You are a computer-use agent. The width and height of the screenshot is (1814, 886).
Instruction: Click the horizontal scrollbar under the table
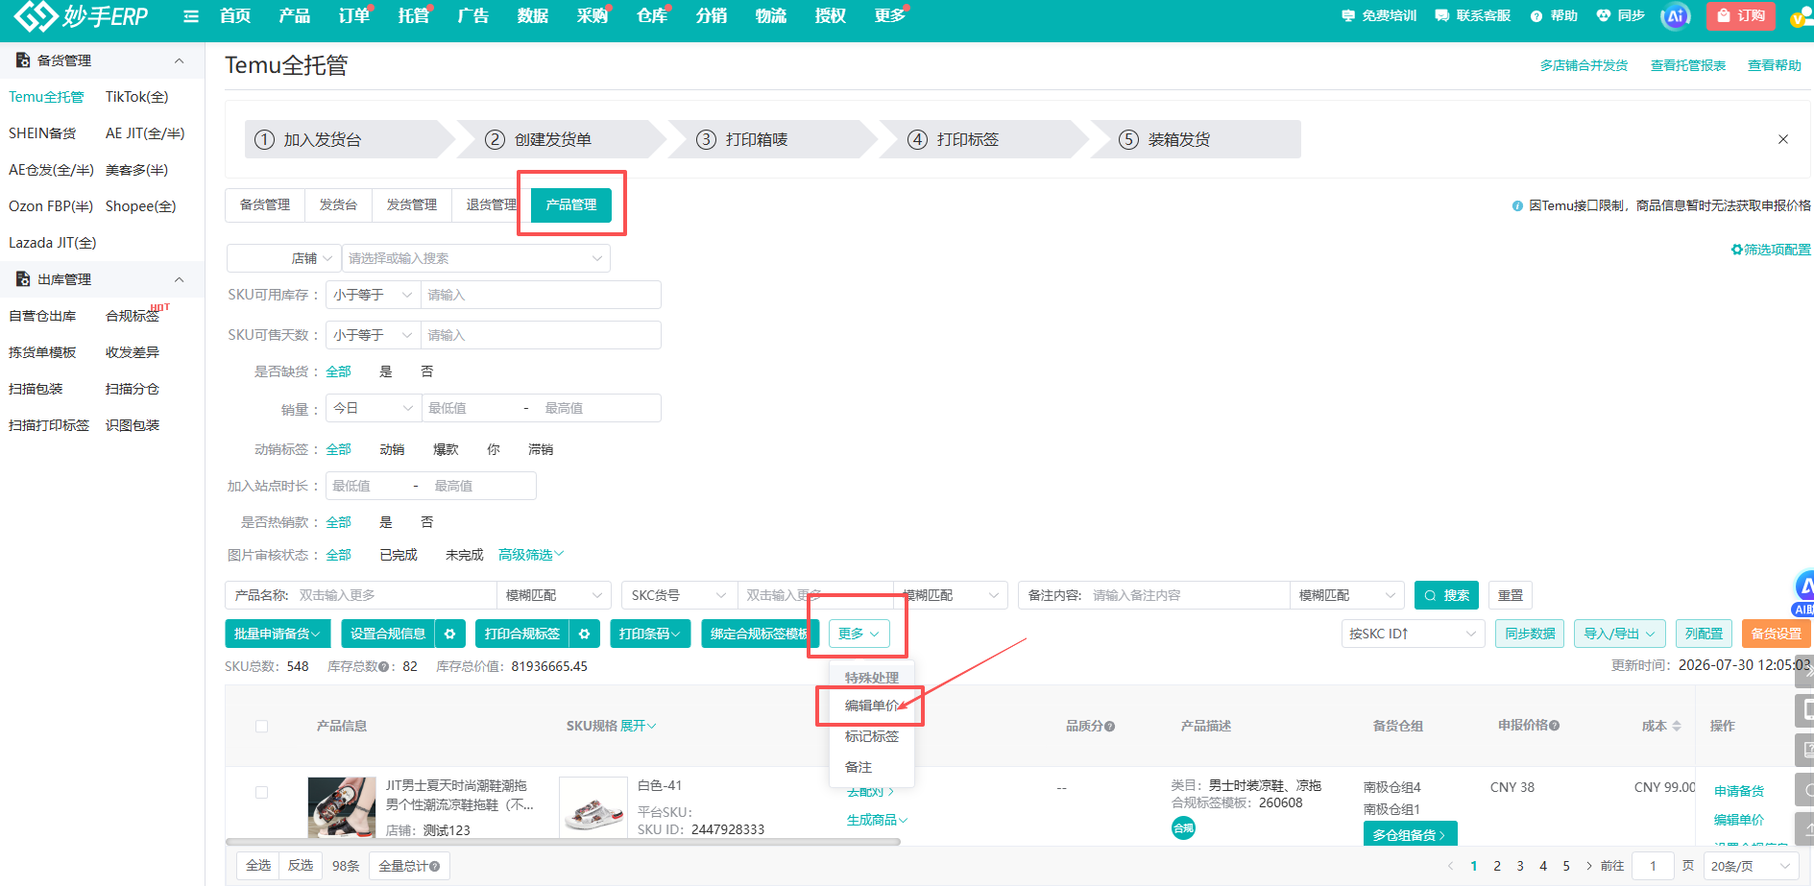[563, 842]
